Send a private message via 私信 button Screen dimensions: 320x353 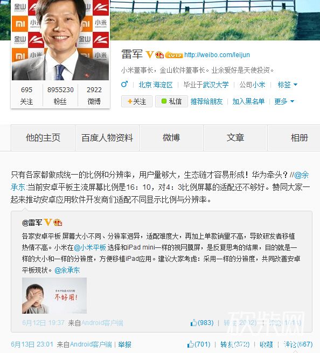pyautogui.click(x=171, y=101)
